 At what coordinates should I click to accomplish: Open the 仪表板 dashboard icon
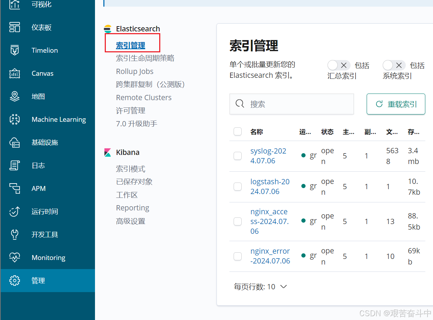(15, 27)
